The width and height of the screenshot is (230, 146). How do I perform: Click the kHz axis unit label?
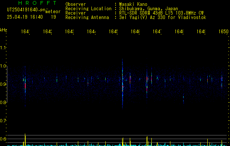tap(4, 30)
